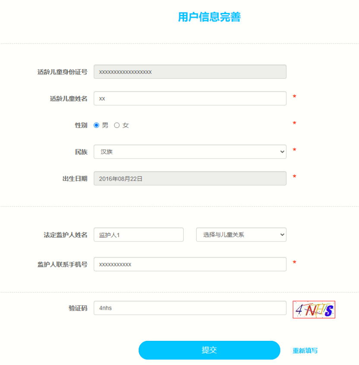
Task: Click the captcha image to refresh it
Action: pyautogui.click(x=314, y=310)
